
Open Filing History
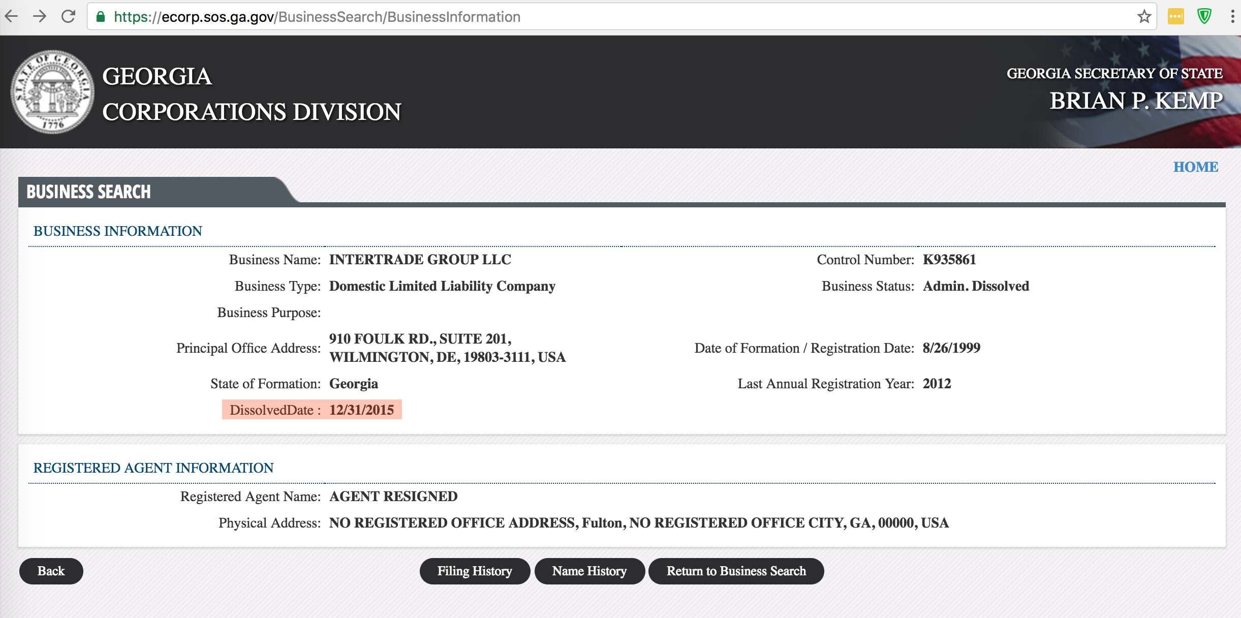pos(474,571)
